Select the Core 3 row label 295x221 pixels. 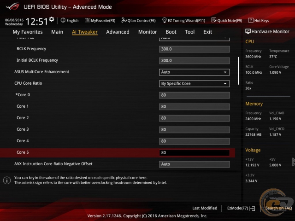click(x=23, y=129)
